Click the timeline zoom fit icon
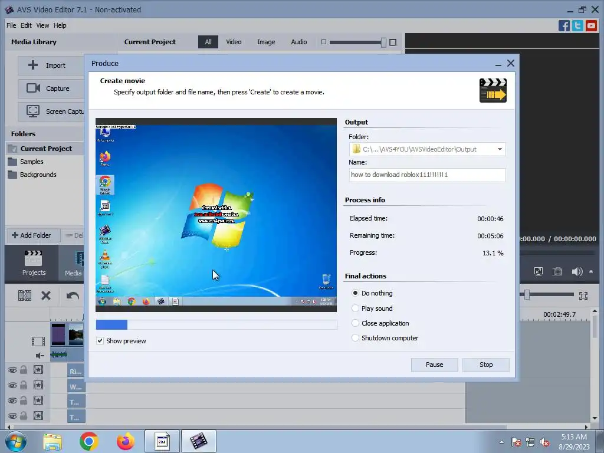Viewport: 604px width, 453px height. coord(583,296)
